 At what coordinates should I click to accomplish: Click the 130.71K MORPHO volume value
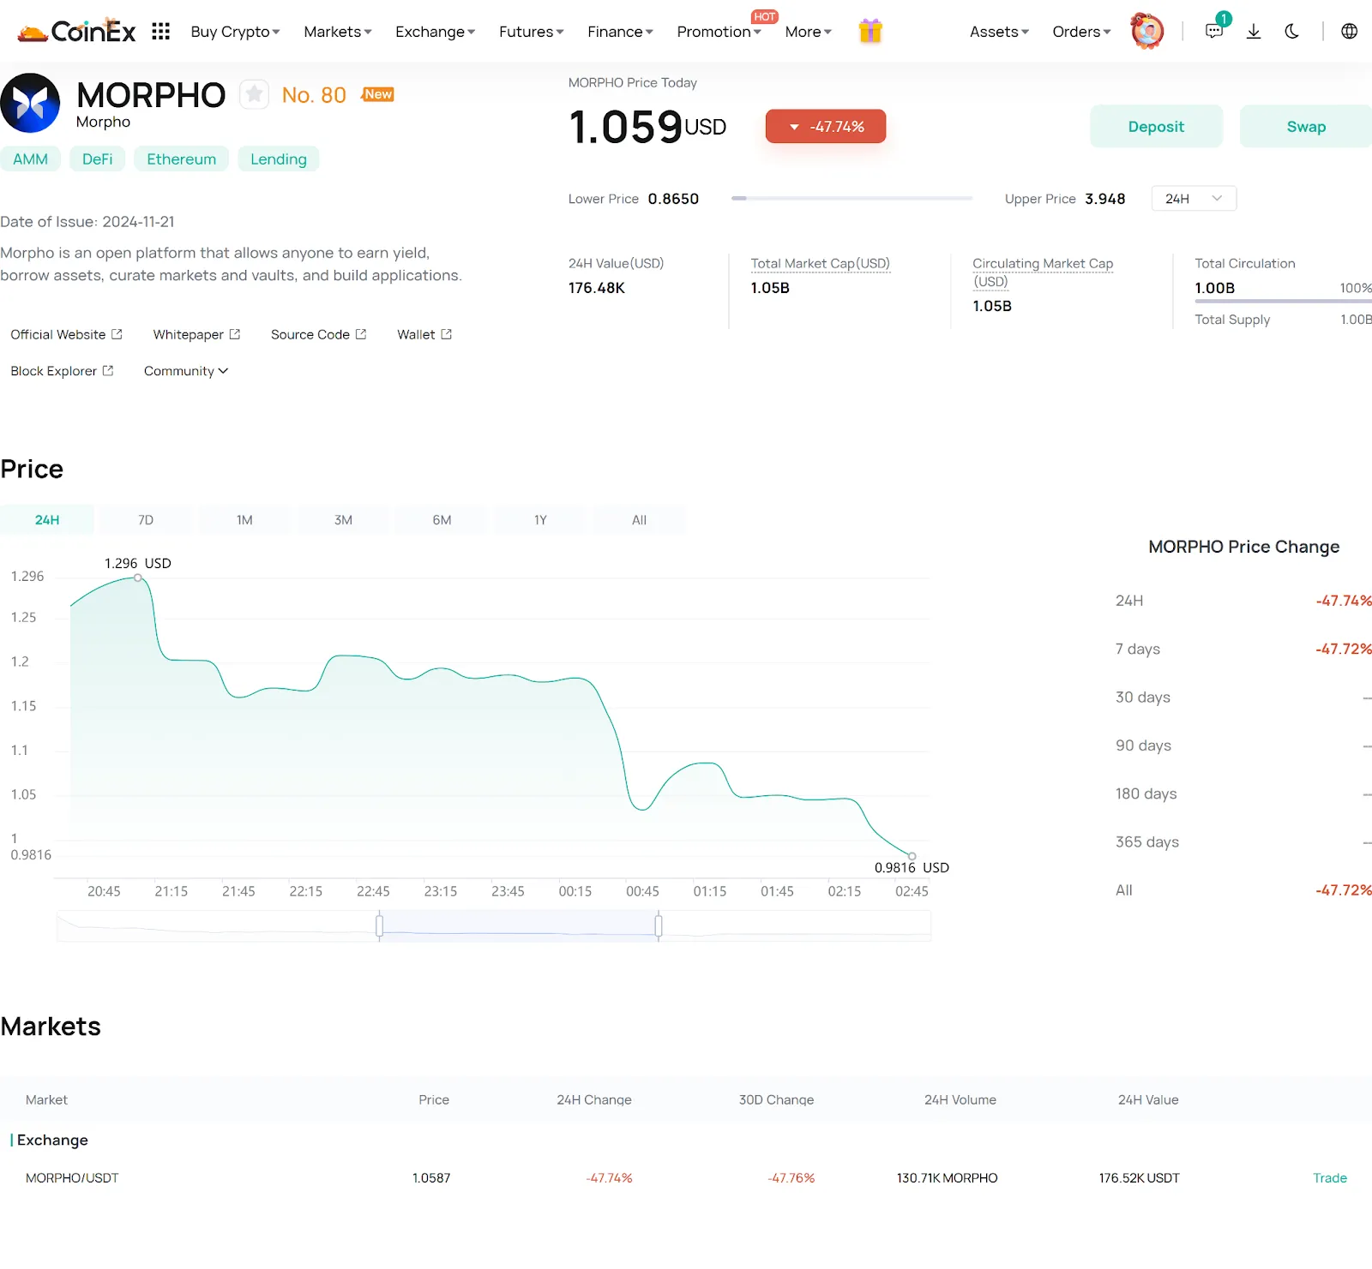pyautogui.click(x=948, y=1178)
